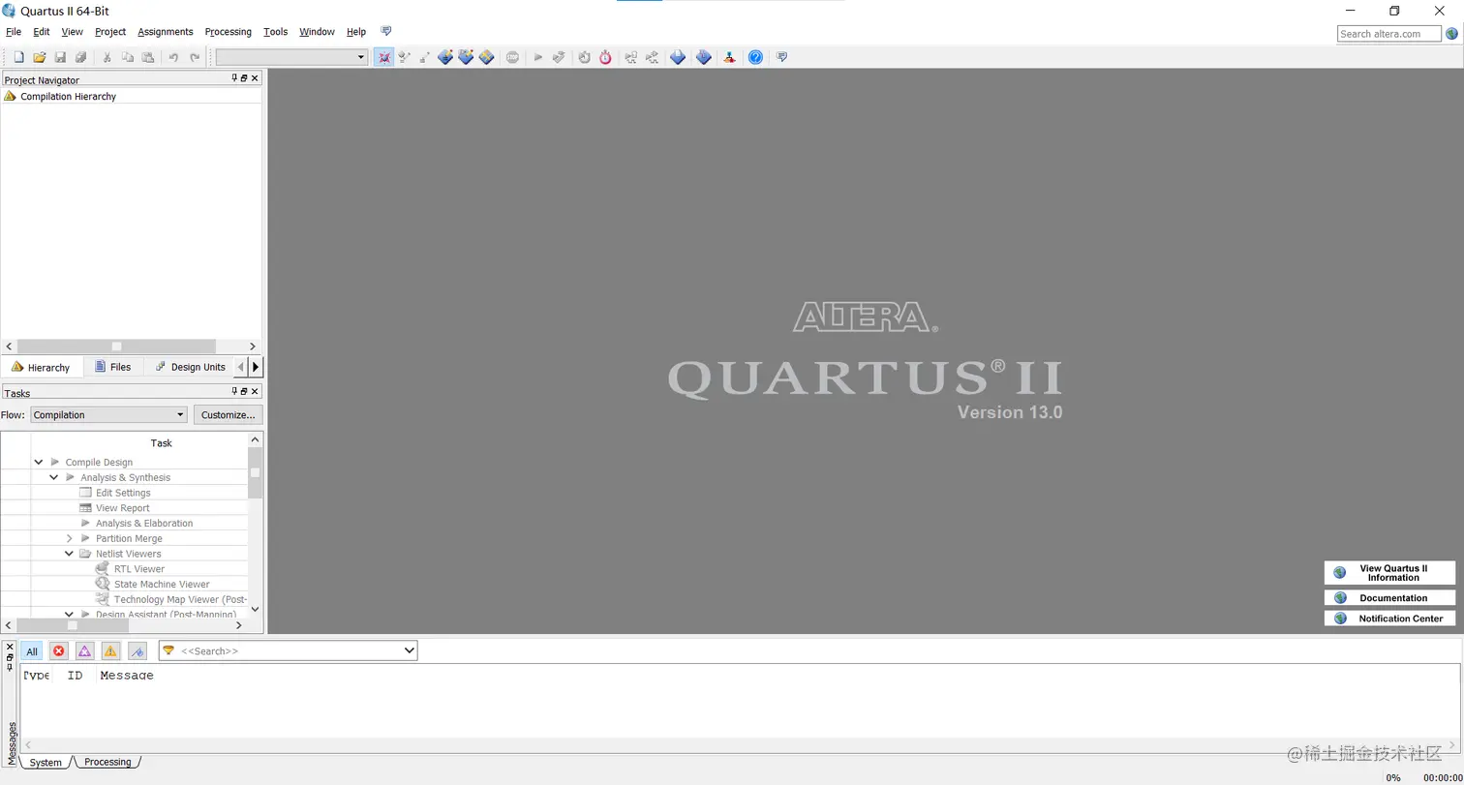Click the blue question mark Help icon
Image resolution: width=1464 pixels, height=785 pixels.
pos(755,57)
